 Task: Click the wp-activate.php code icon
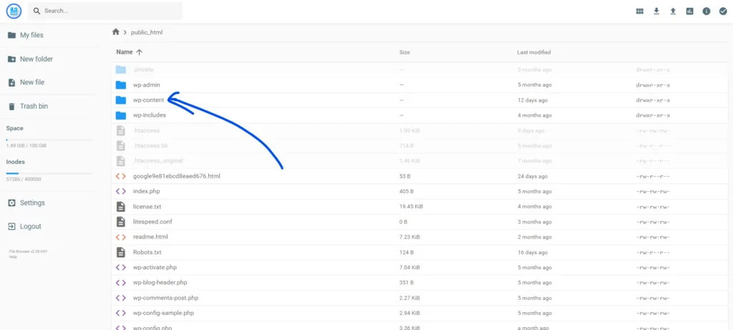pos(120,268)
